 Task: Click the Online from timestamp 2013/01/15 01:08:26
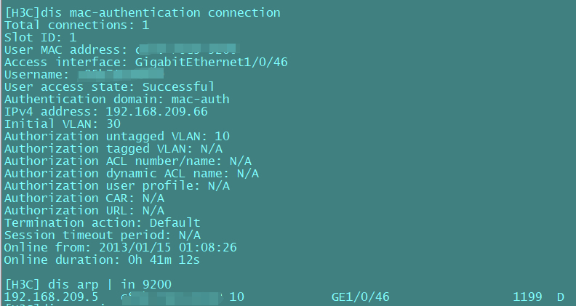[x=168, y=248]
